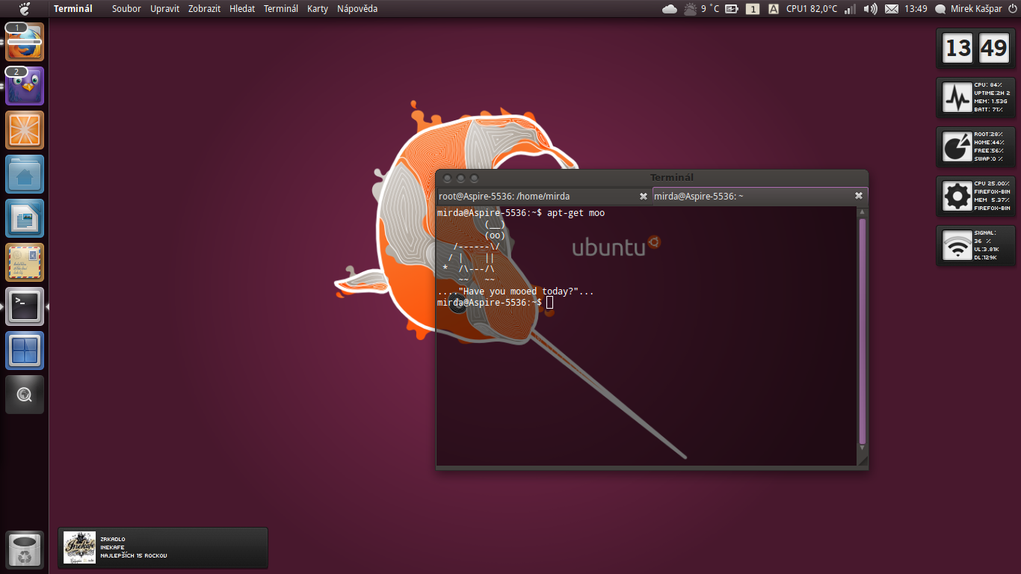The image size is (1021, 574).
Task: Click the terminal prompt cursor line
Action: click(495, 303)
